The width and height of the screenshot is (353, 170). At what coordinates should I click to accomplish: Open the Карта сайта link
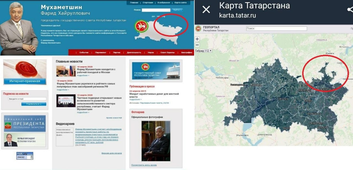tap(181, 2)
